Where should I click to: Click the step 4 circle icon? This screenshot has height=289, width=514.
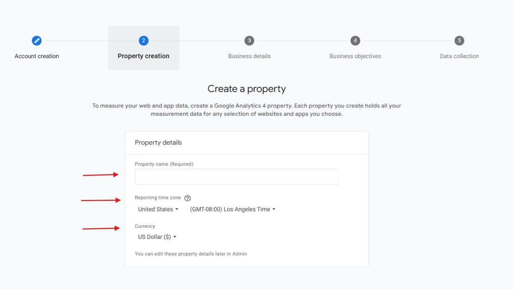(355, 41)
